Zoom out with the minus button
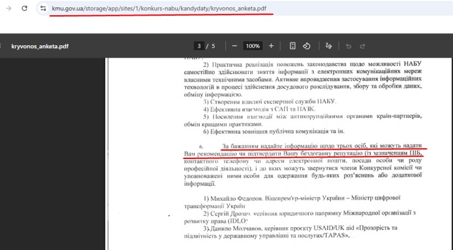Screen dimensions: 453x250 [x=234, y=46]
